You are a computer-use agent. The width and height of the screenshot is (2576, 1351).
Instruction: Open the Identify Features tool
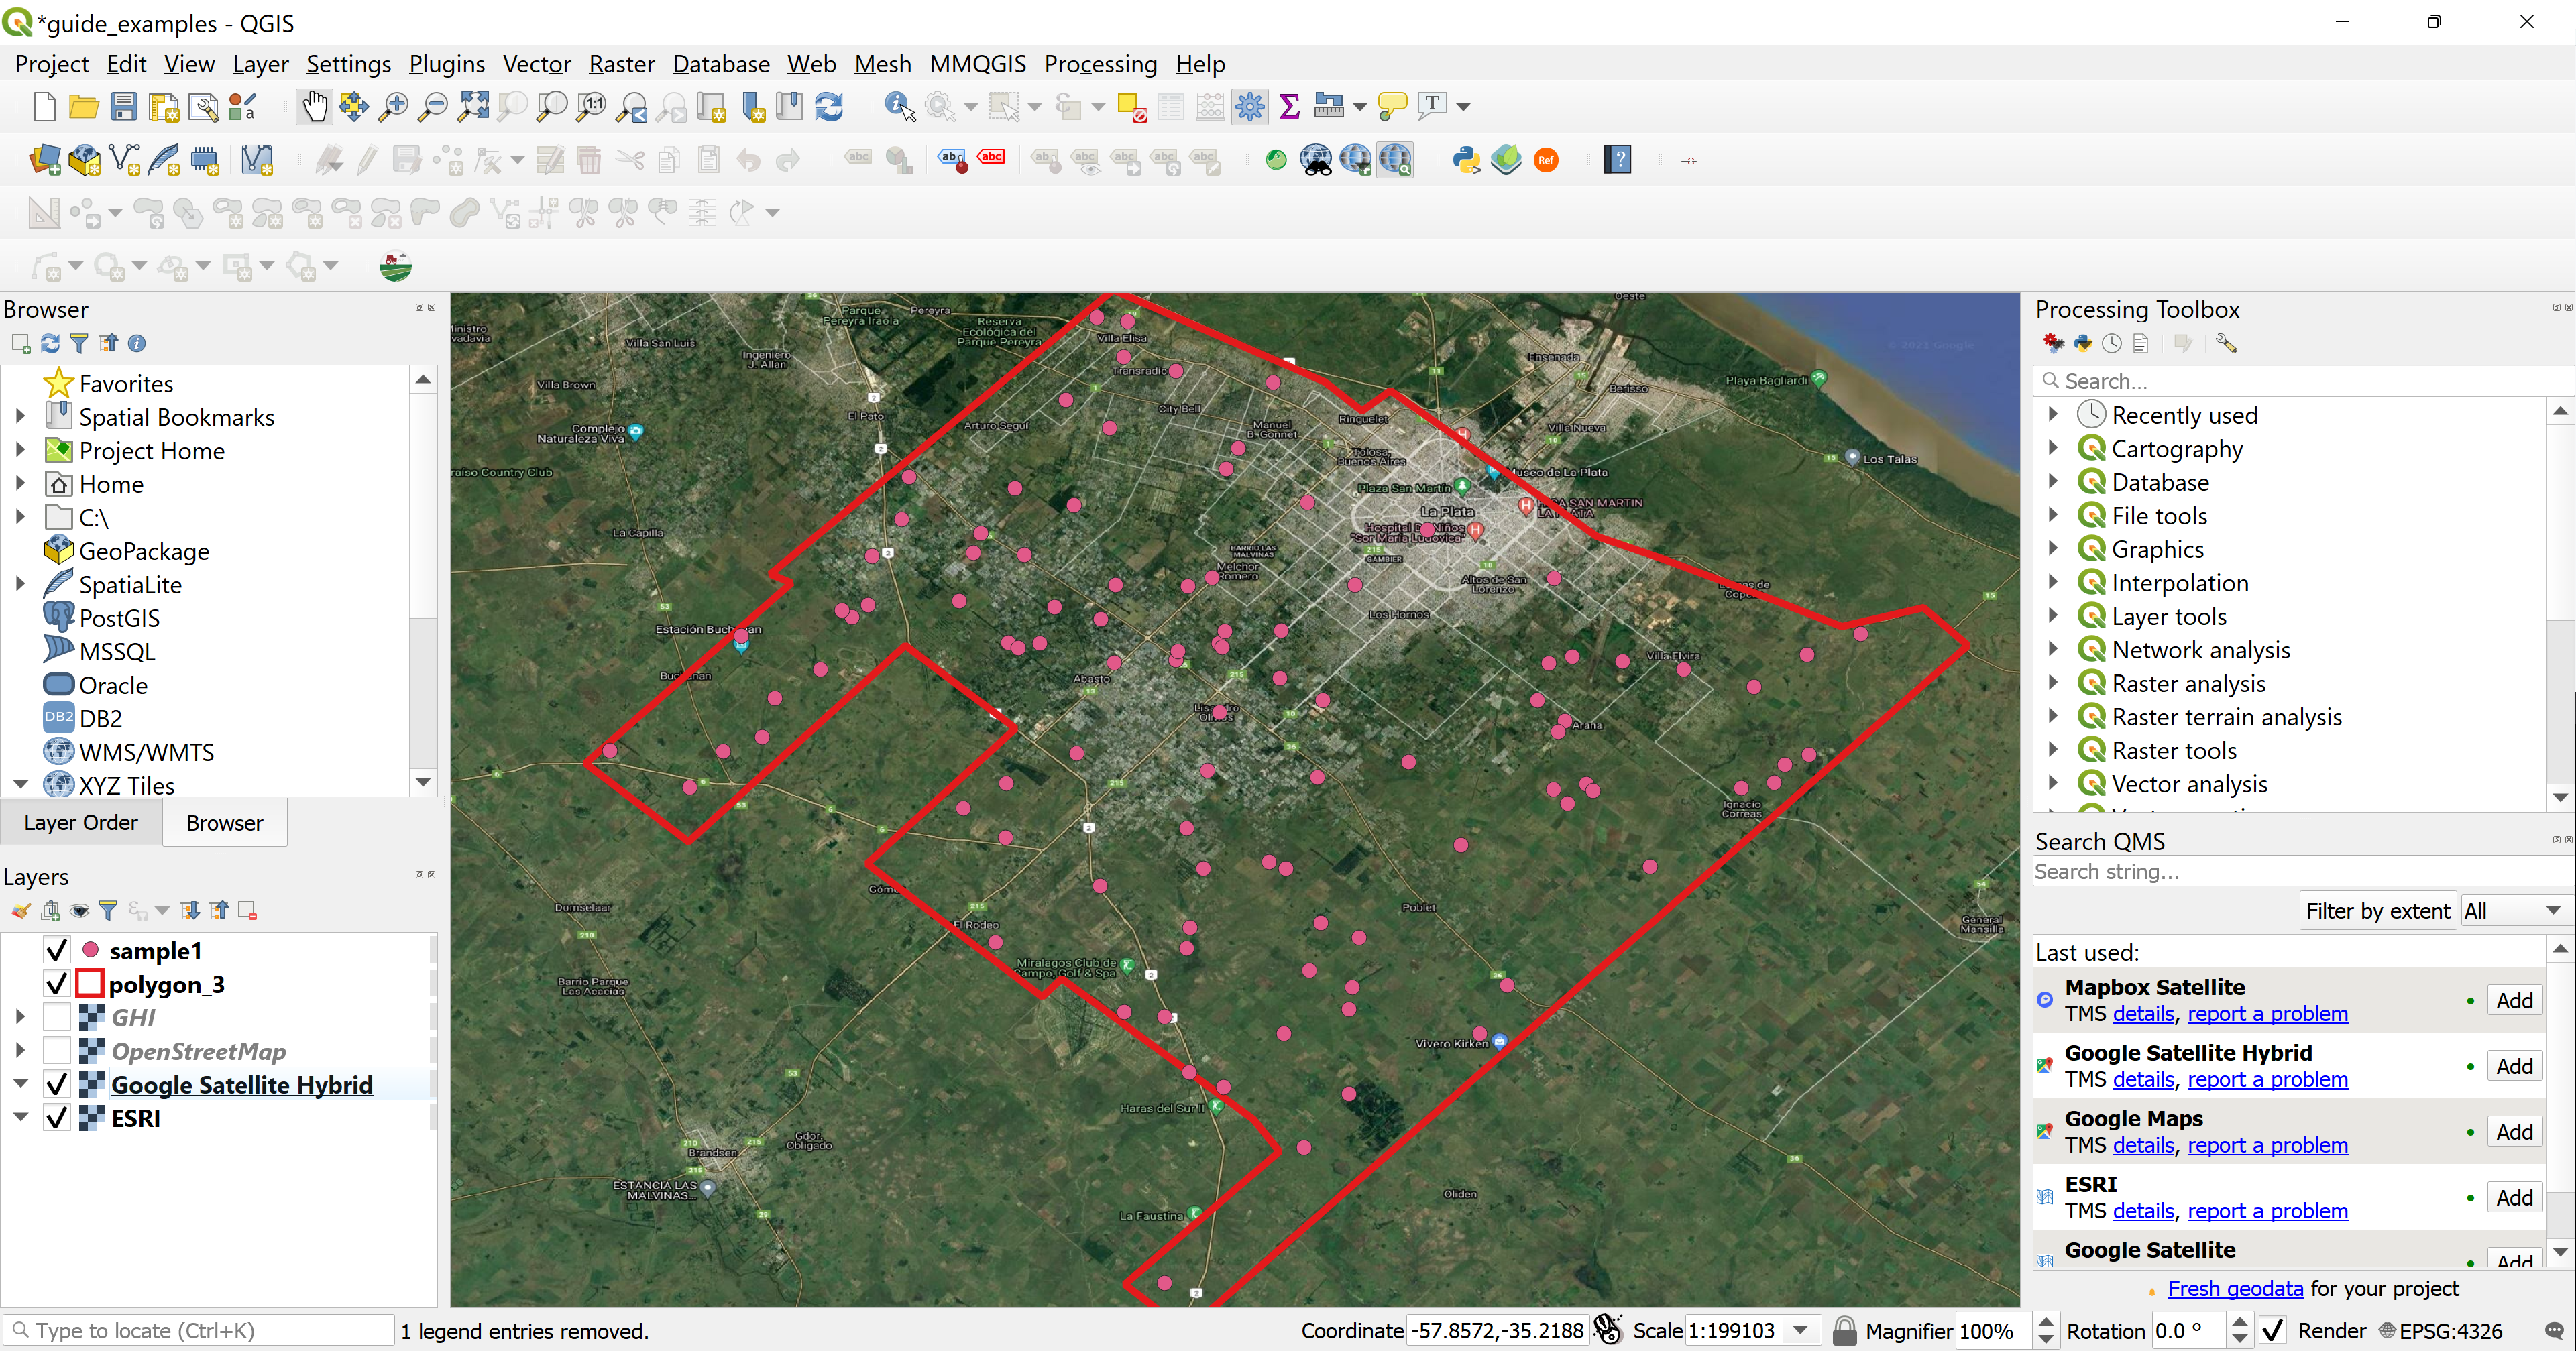(x=899, y=106)
